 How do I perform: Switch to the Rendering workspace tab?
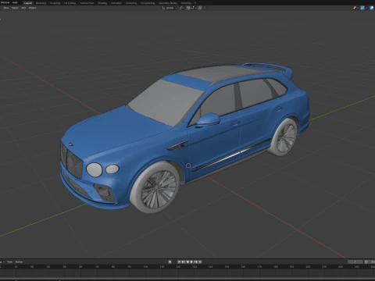(x=131, y=3)
